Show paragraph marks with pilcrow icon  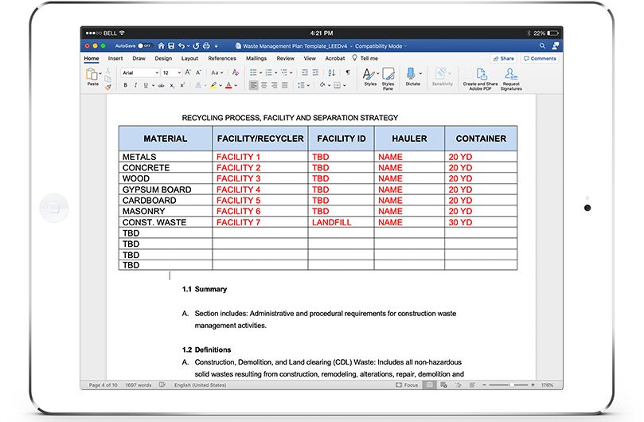click(x=347, y=72)
